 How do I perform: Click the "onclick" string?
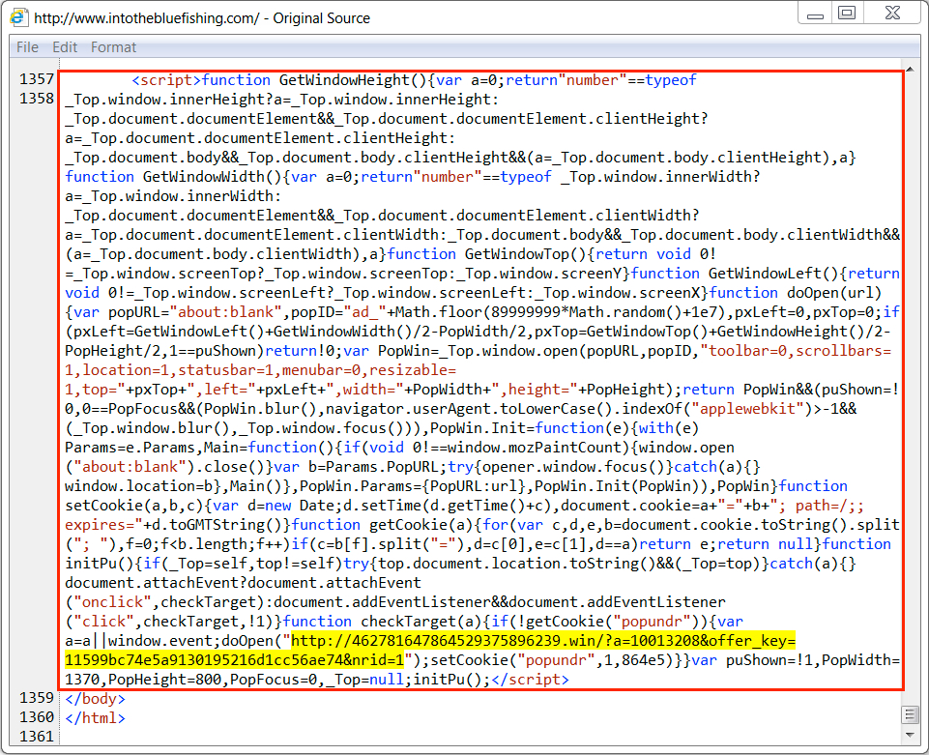click(113, 602)
